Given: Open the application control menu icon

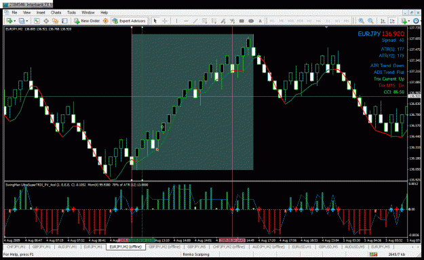Looking at the screenshot, I should (7, 12).
